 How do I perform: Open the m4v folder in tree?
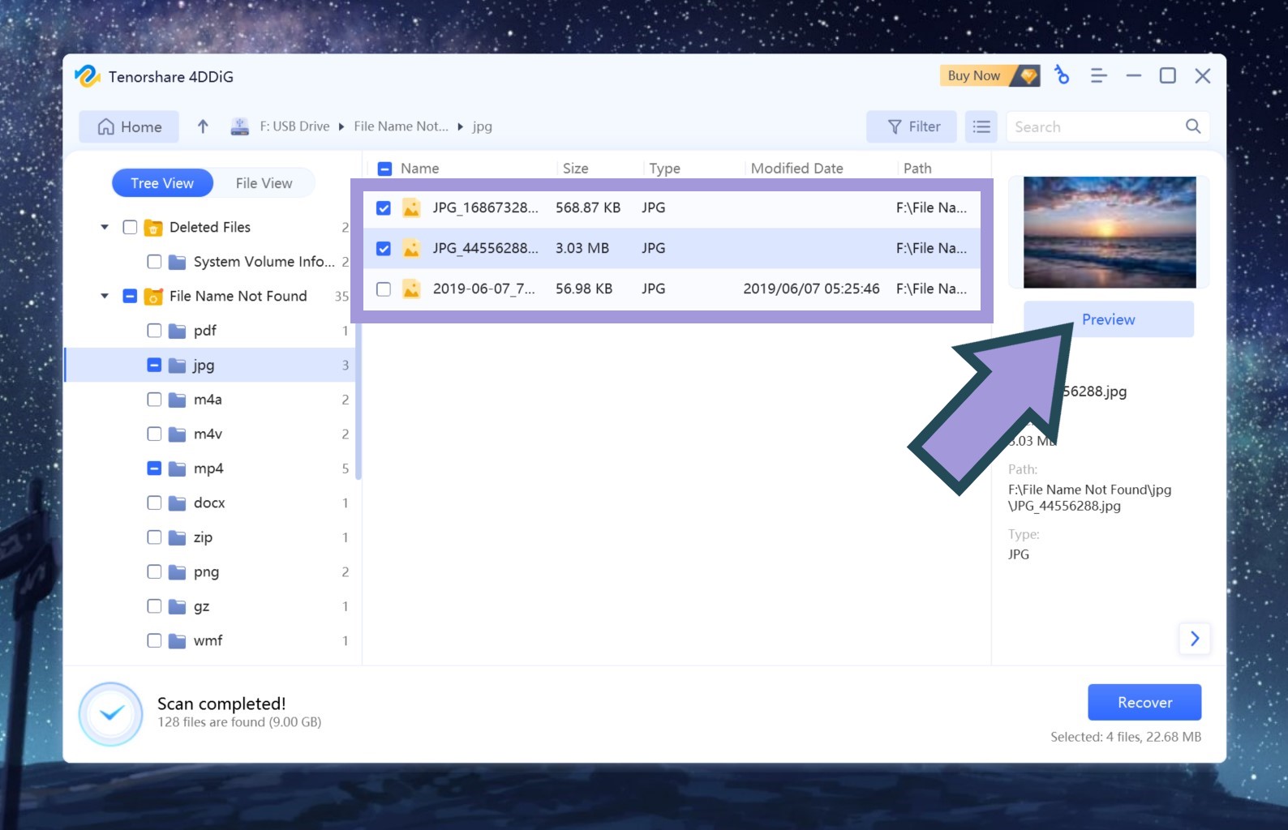click(208, 434)
